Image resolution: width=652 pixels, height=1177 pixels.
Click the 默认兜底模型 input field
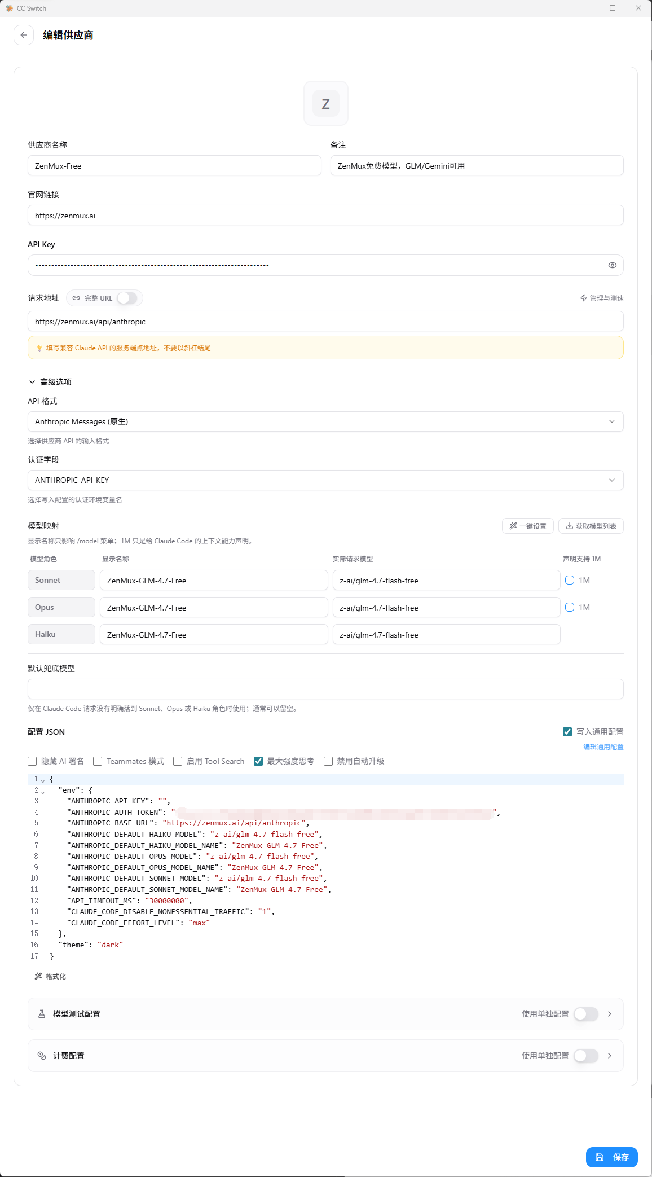coord(325,689)
